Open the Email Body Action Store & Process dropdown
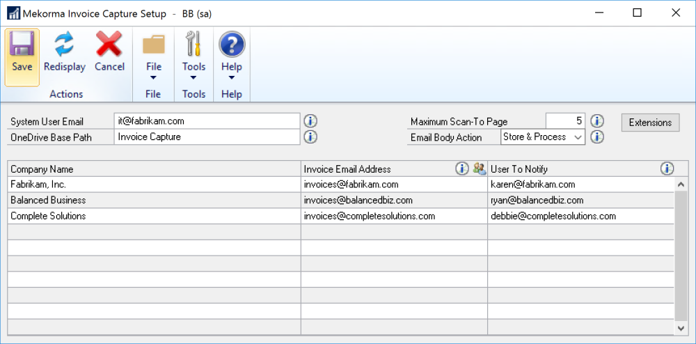Image resolution: width=696 pixels, height=344 pixels. click(543, 137)
